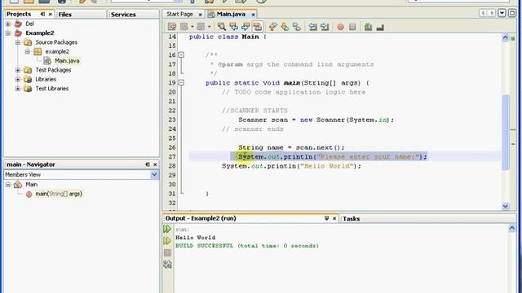Click the Uncomment code icon
This screenshot has height=293, width=522.
click(x=380, y=27)
